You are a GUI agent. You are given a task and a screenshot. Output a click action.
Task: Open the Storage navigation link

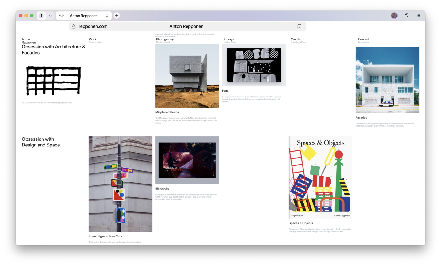229,39
